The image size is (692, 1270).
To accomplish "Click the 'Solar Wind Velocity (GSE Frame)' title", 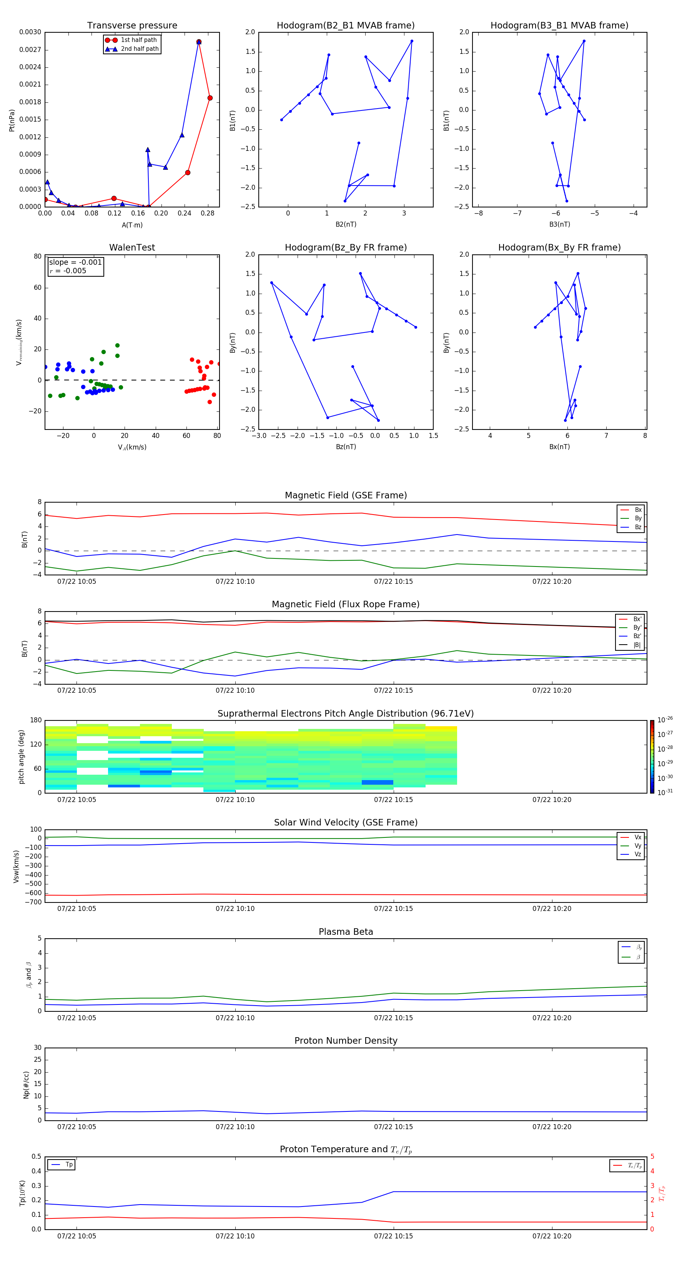I will click(x=346, y=823).
